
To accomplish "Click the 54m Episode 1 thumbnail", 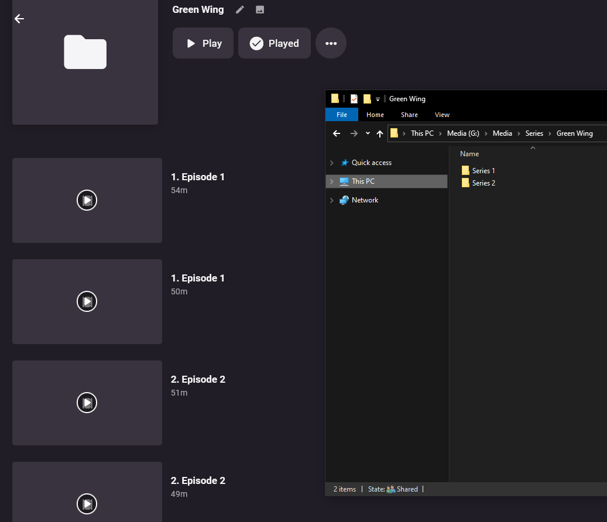I will 87,200.
